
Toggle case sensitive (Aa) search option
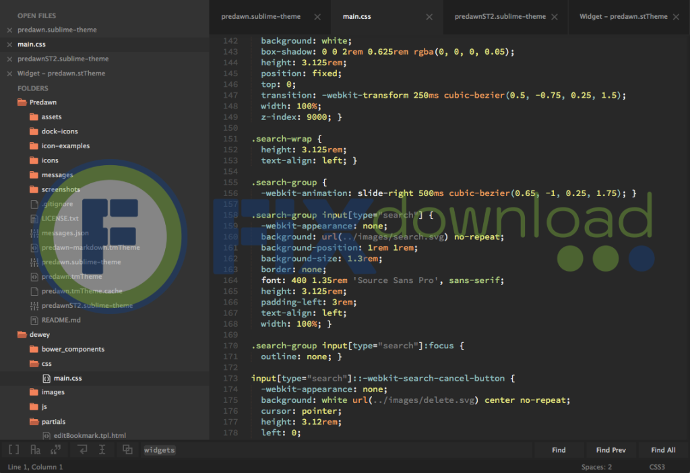pos(36,450)
